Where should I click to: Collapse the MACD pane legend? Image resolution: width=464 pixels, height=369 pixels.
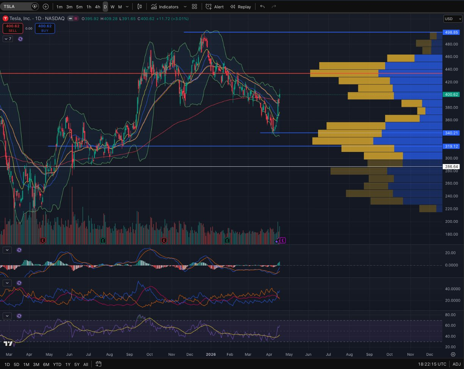pyautogui.click(x=8, y=250)
